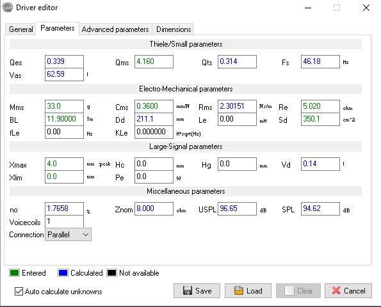Viewport: 381px width, 307px height.
Task: Click the Qes input field
Action: [64, 61]
